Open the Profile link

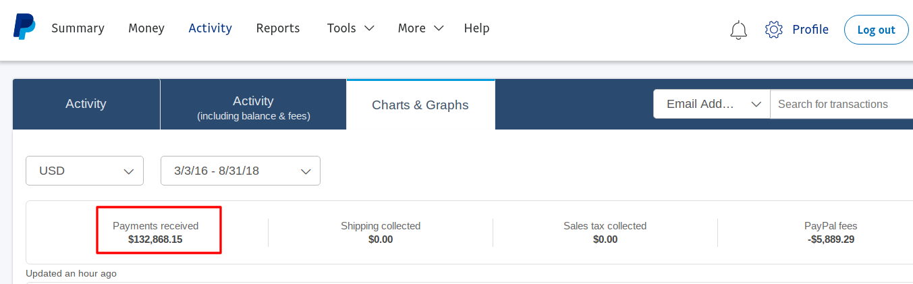[810, 30]
